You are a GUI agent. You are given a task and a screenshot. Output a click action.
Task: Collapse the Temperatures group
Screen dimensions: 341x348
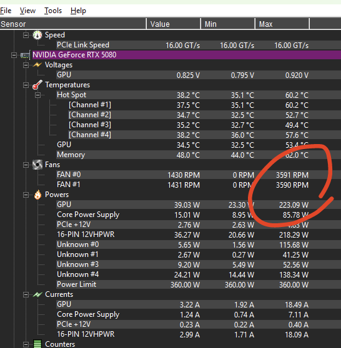(x=26, y=85)
